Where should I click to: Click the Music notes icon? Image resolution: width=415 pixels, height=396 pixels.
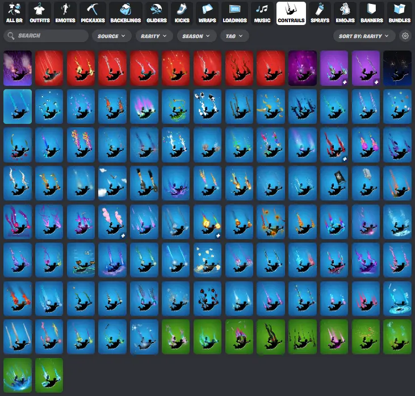[262, 13]
